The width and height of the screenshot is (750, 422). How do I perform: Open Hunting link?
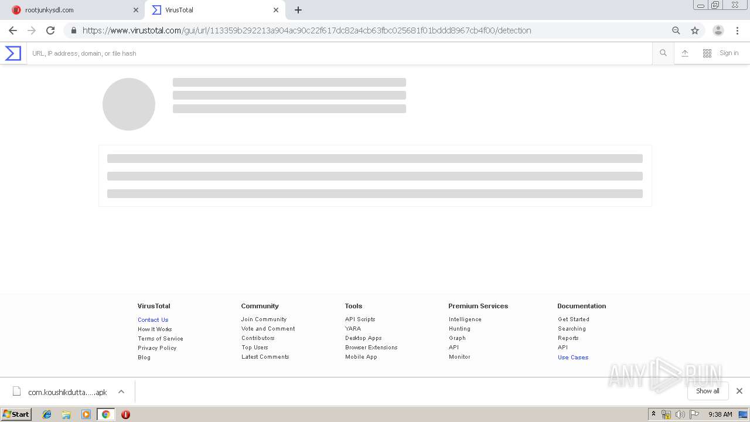click(x=459, y=329)
